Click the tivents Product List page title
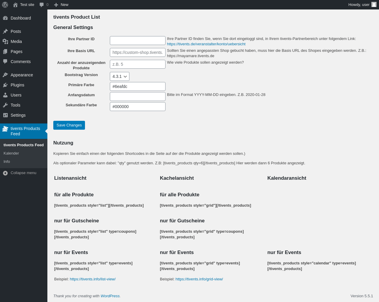The height and width of the screenshot is (302, 379). point(77,17)
